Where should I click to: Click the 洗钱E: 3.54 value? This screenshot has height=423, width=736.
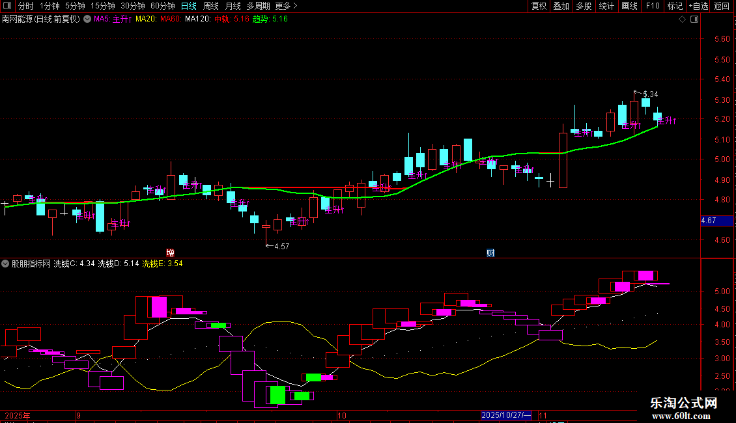162,264
